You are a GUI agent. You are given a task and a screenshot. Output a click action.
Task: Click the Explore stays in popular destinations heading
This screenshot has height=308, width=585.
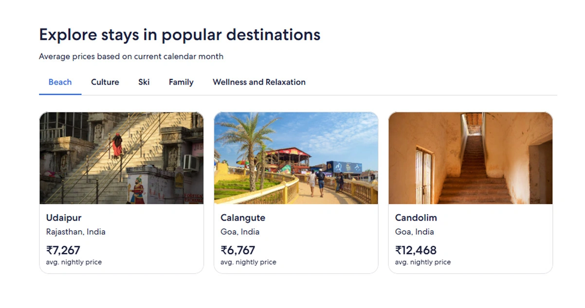[180, 35]
